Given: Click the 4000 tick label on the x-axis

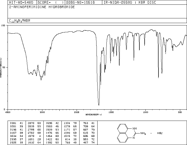Looking at the screenshot, I should pyautogui.click(x=8, y=112).
